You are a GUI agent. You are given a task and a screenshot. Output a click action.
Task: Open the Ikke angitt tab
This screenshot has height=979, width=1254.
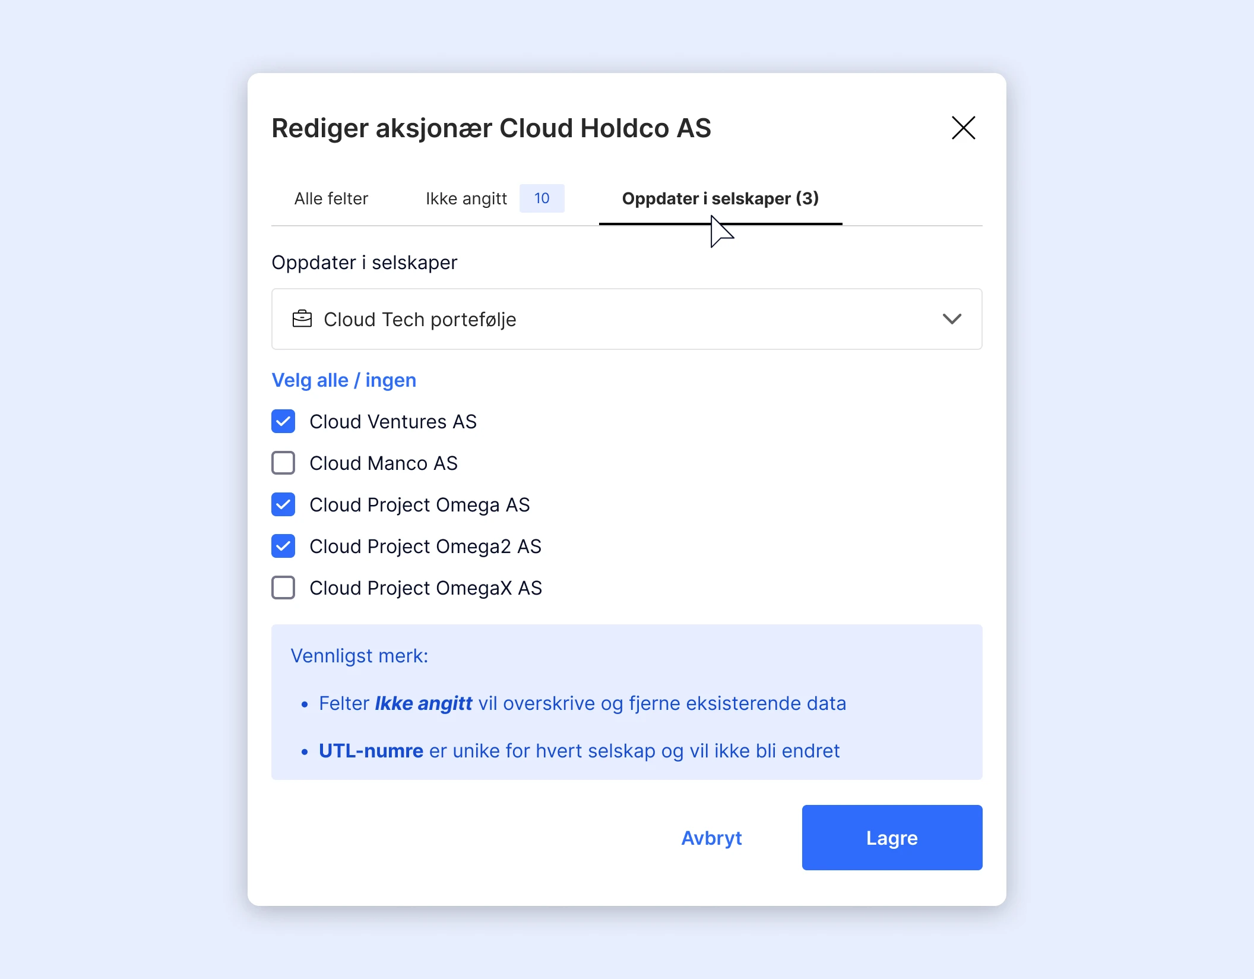(x=467, y=198)
